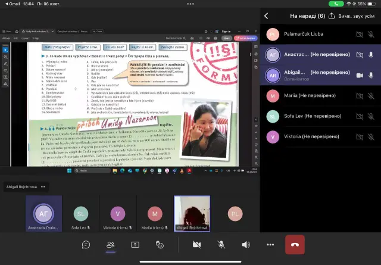Screen dimensions: 381x265
Task: Unmute the microphone in call controls
Action: point(221,244)
